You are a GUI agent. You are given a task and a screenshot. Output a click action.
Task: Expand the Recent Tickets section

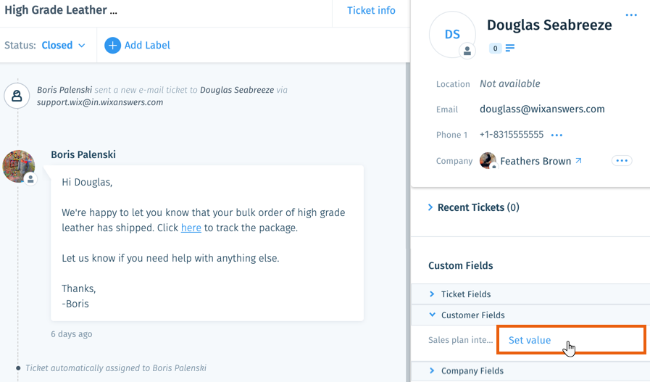[x=474, y=207]
